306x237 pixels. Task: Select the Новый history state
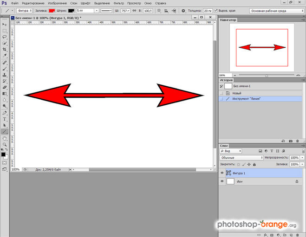[260, 93]
